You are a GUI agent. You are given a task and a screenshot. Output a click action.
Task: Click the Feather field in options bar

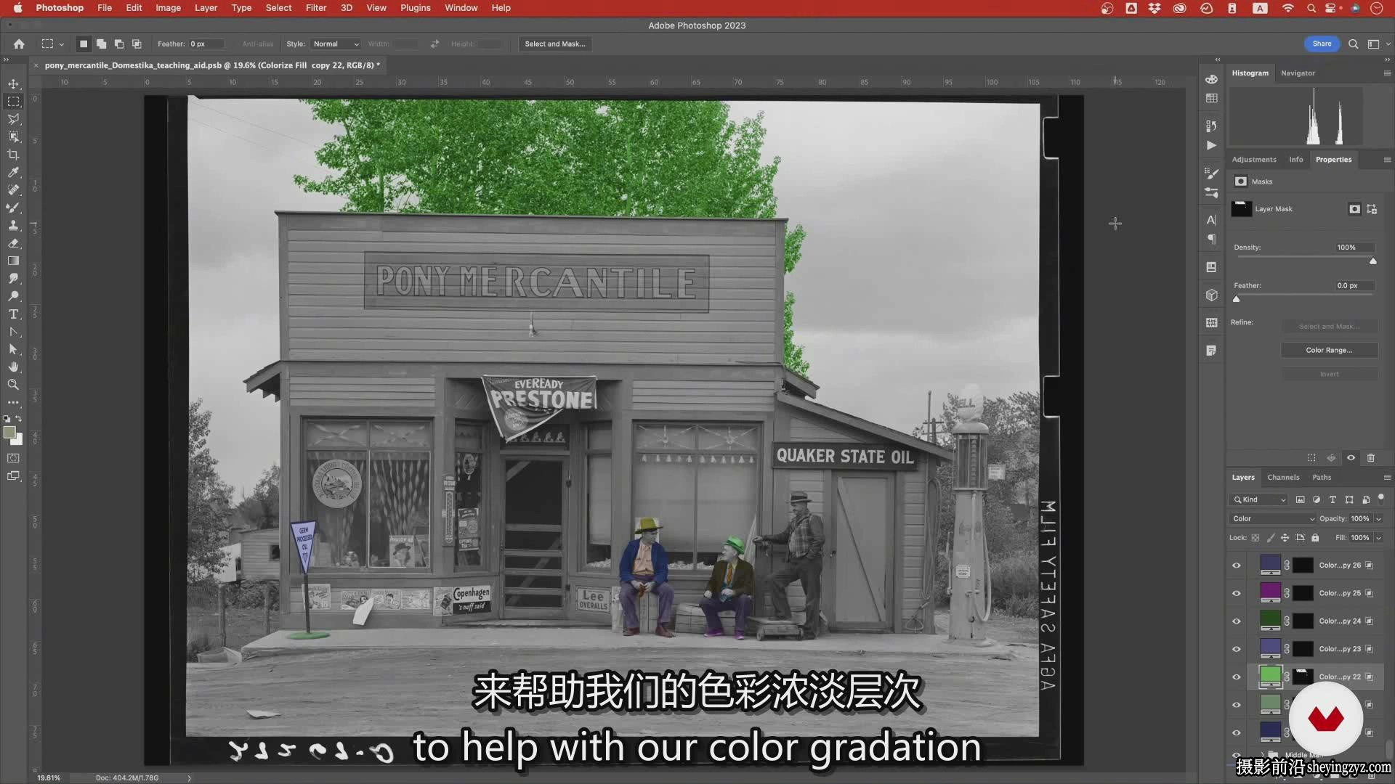coord(206,44)
